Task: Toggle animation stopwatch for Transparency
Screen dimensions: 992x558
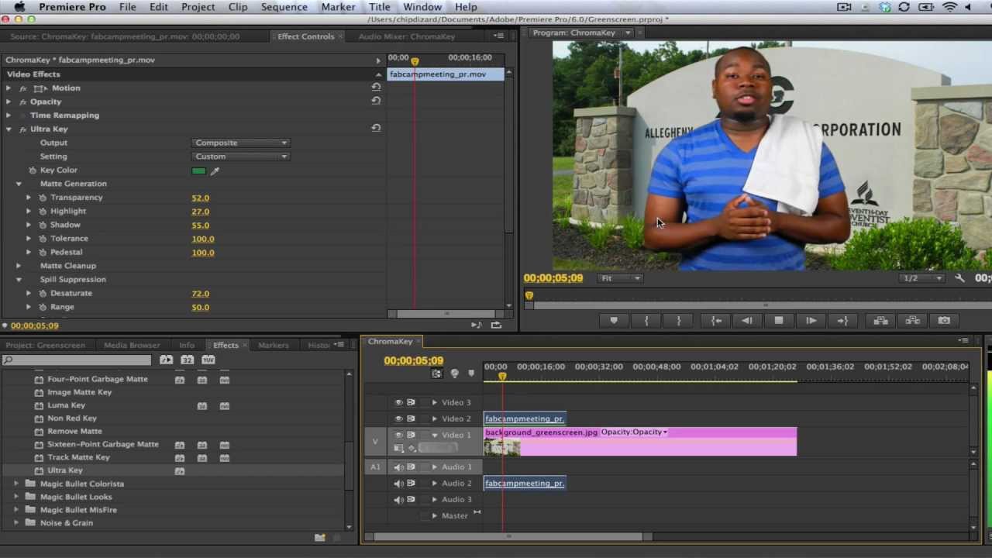Action: click(43, 198)
